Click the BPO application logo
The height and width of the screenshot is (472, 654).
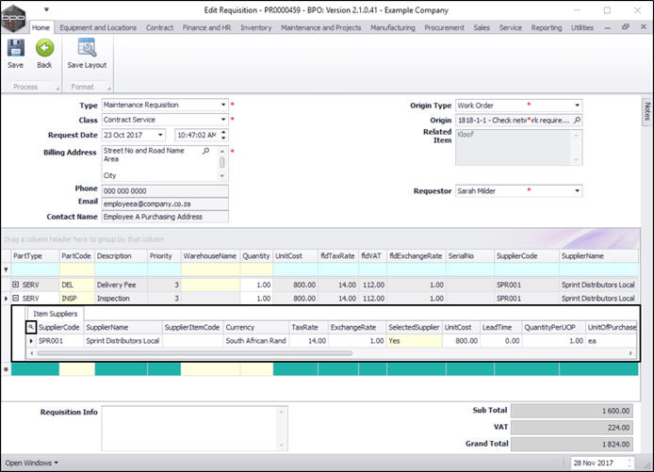tap(13, 15)
